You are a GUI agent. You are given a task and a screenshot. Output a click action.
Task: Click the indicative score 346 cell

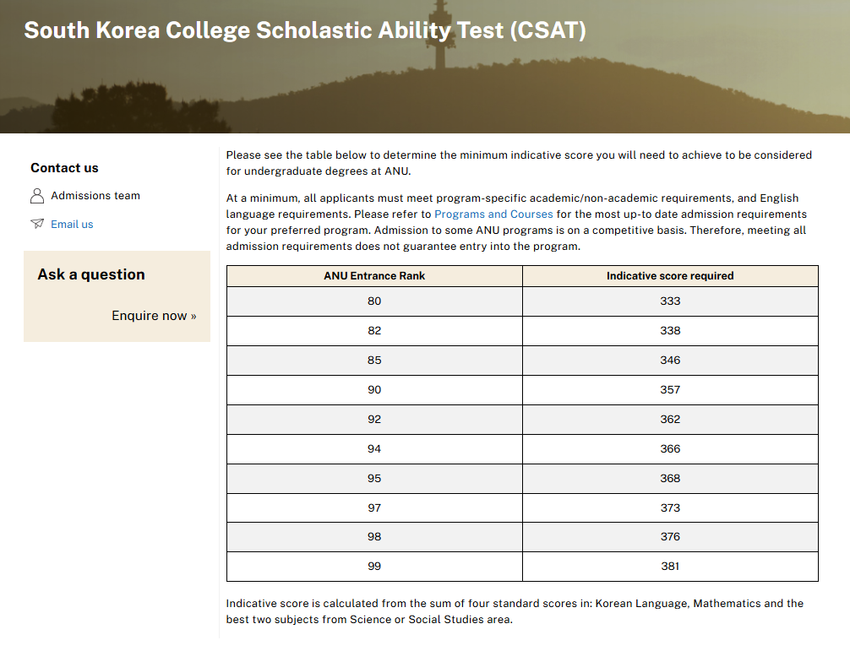[670, 361]
